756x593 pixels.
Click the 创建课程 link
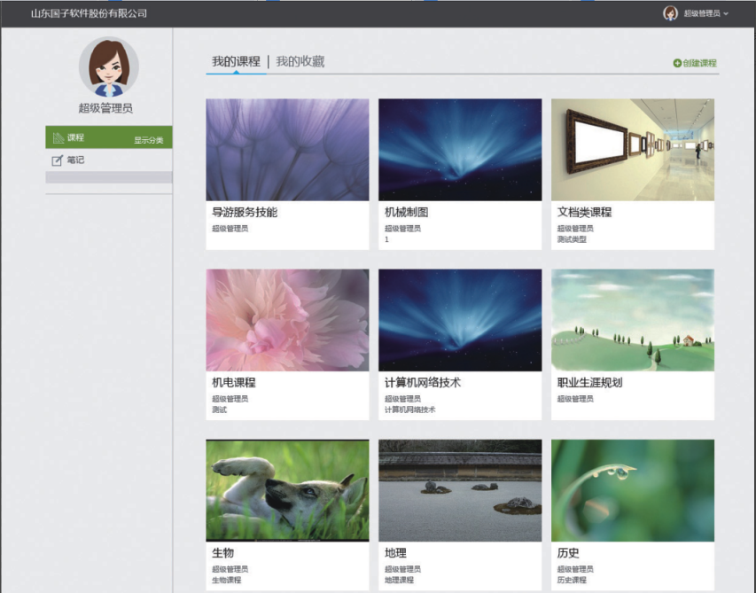click(699, 63)
